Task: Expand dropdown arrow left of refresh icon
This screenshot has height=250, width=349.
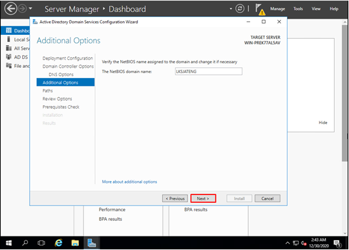Action: [231, 8]
